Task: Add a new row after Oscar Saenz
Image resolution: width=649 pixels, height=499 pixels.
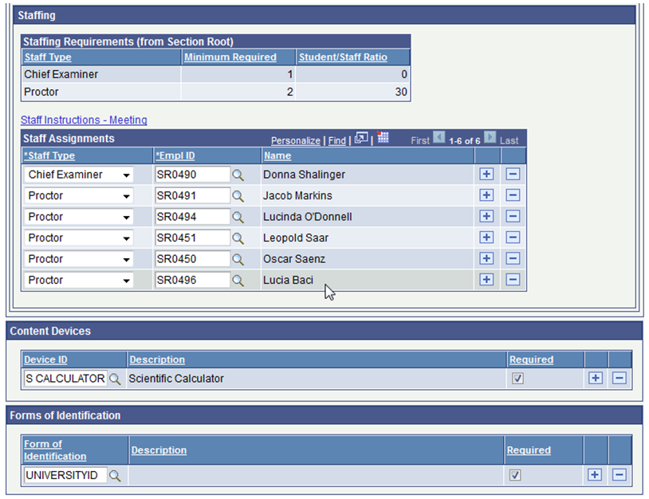Action: [486, 258]
